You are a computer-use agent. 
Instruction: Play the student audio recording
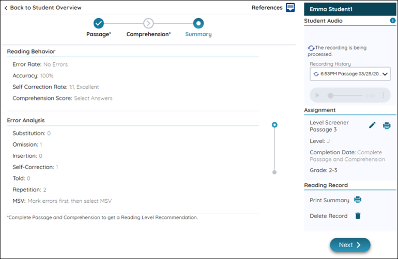(317, 95)
